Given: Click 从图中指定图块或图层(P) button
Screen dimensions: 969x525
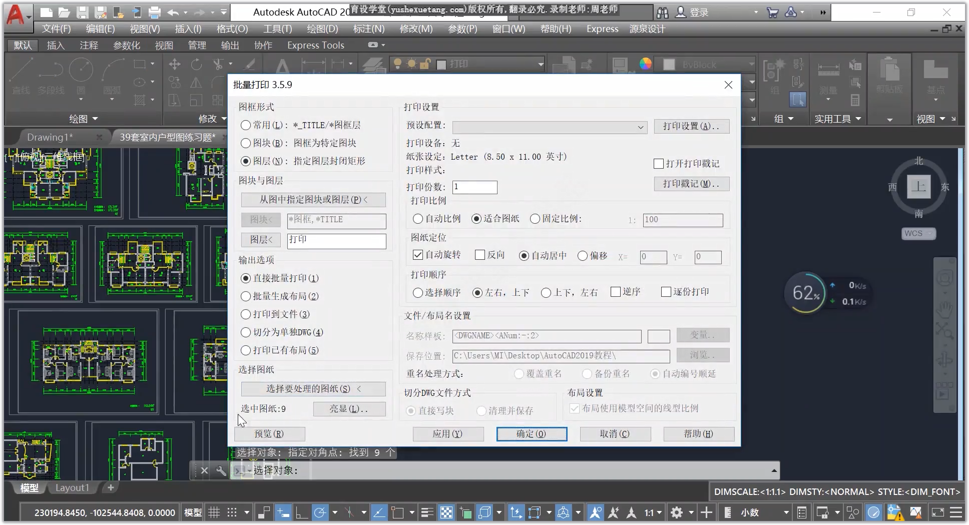Looking at the screenshot, I should (313, 200).
